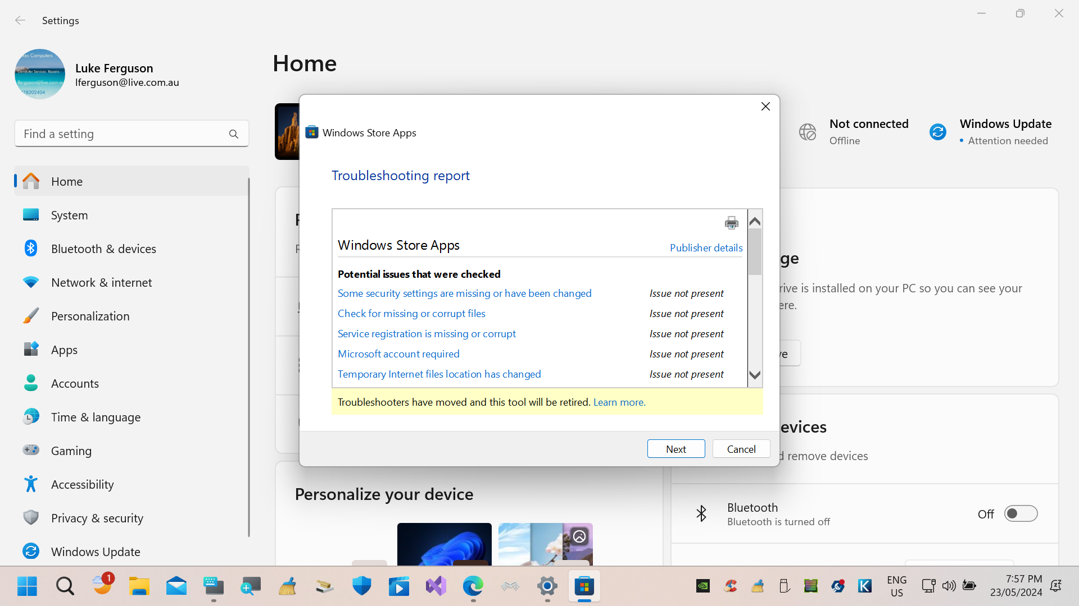The width and height of the screenshot is (1079, 606).
Task: Open taskbar Search
Action: [x=65, y=586]
